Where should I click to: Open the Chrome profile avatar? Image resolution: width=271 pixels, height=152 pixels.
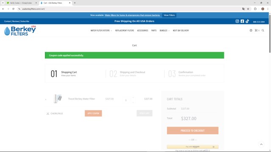pyautogui.click(x=263, y=9)
